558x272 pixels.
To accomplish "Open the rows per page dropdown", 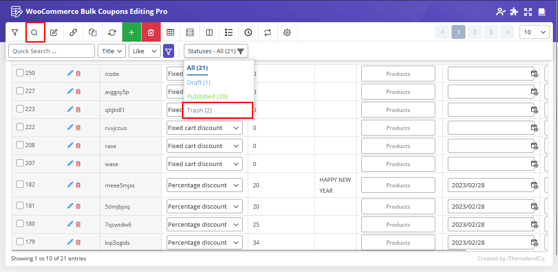I will click(x=534, y=32).
